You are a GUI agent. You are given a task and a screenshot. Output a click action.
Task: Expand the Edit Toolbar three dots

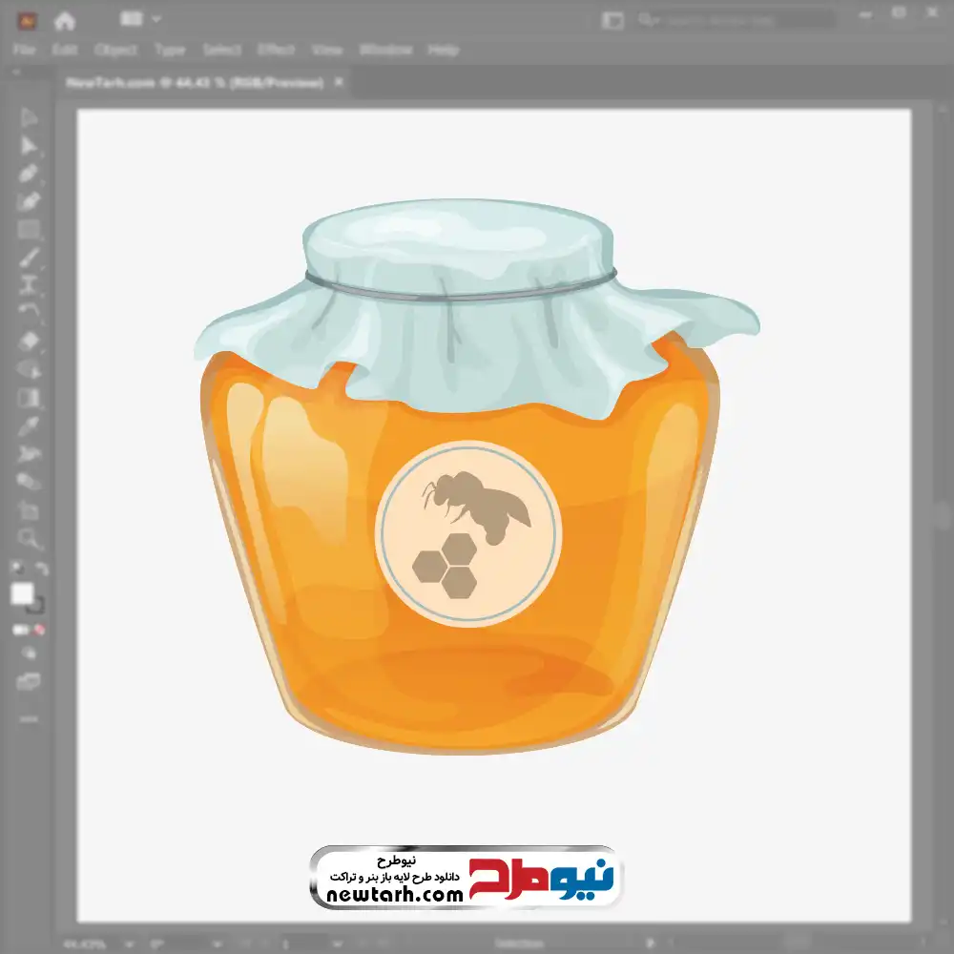(29, 717)
